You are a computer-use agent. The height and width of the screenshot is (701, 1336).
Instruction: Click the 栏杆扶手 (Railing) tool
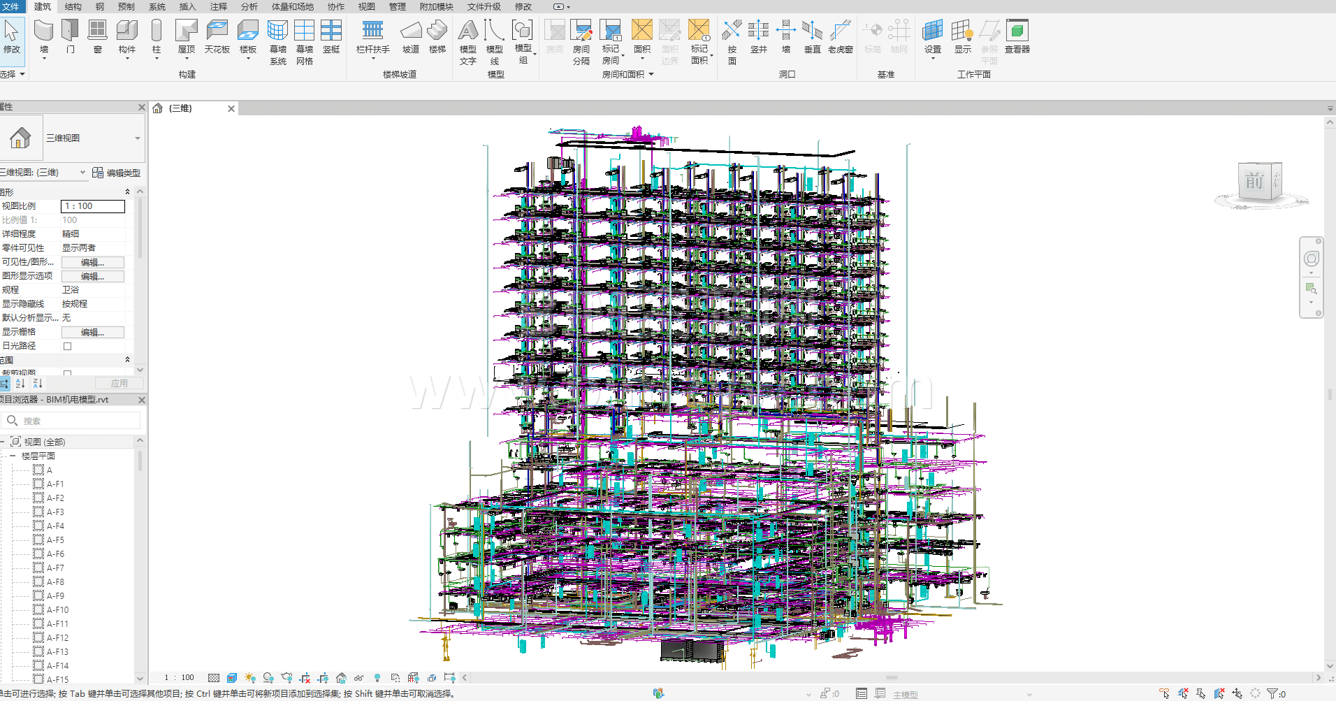point(372,31)
